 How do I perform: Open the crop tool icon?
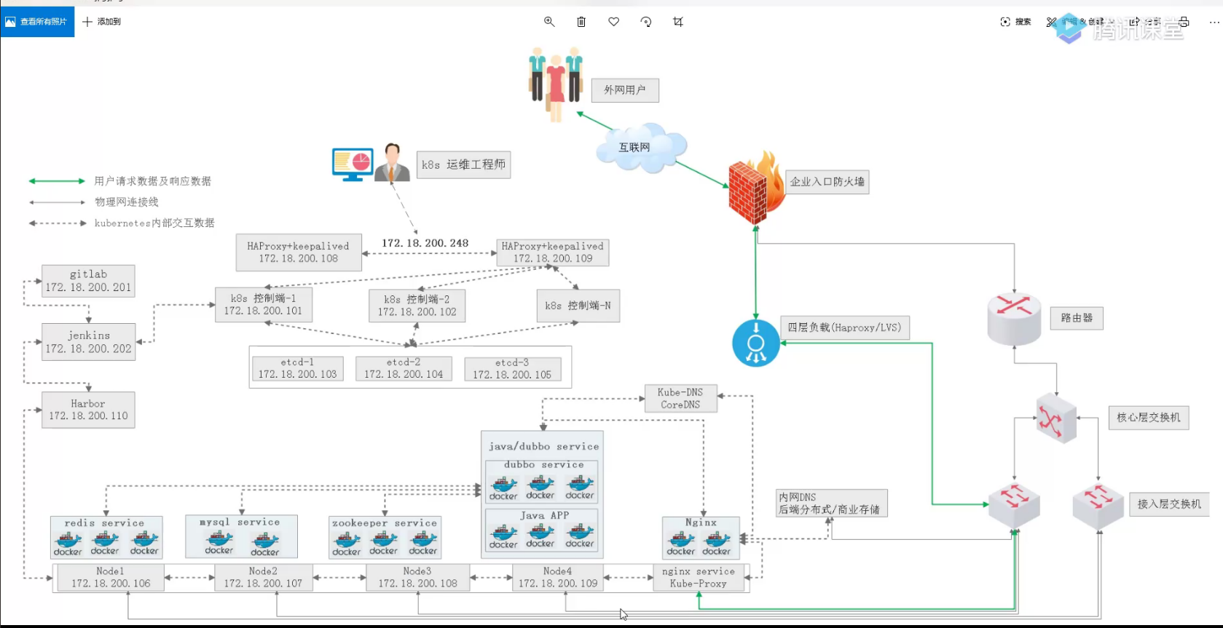pos(678,22)
